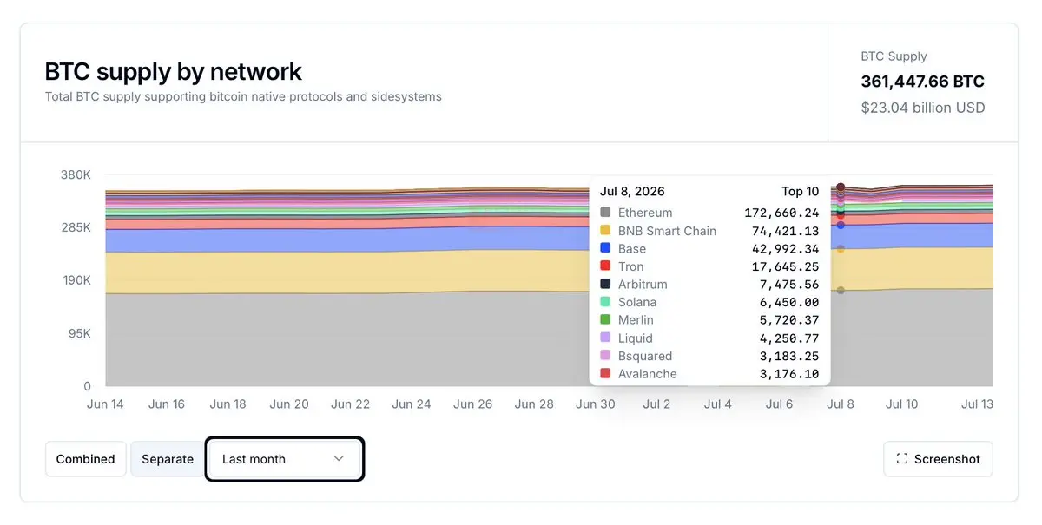
Task: Click the green Merlin legend swatch
Action: [605, 320]
